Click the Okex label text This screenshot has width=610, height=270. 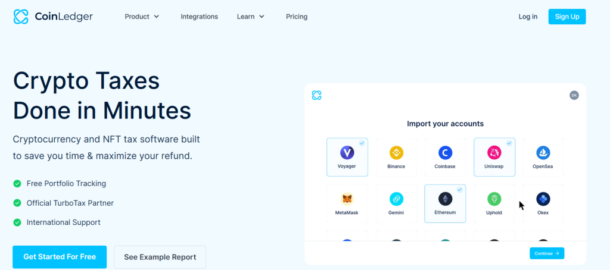(543, 213)
